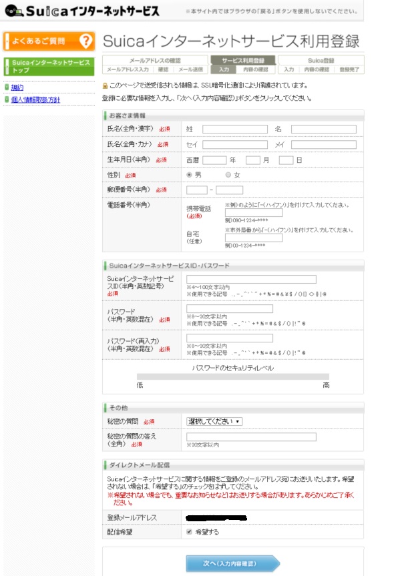Focus the メイ kana field
Viewport: 396px width, 576px height.
click(x=324, y=144)
